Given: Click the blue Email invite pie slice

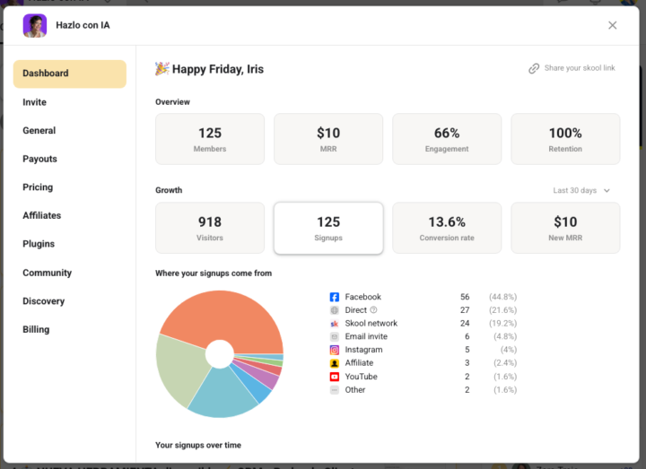Looking at the screenshot, I should pyautogui.click(x=257, y=387).
